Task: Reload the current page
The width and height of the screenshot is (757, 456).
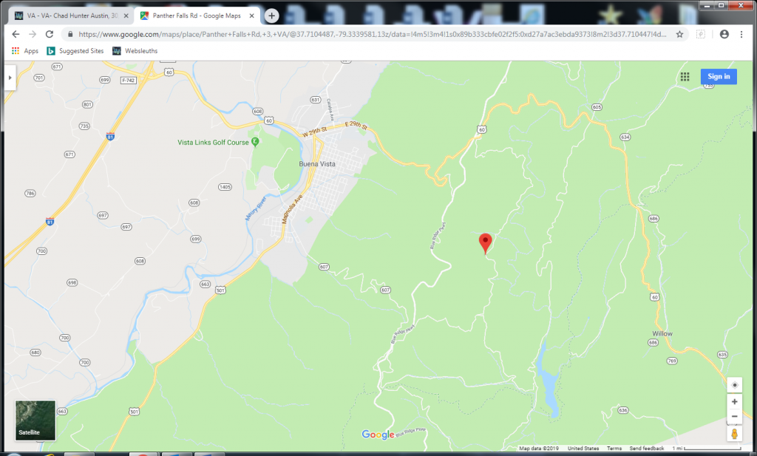Action: click(50, 34)
